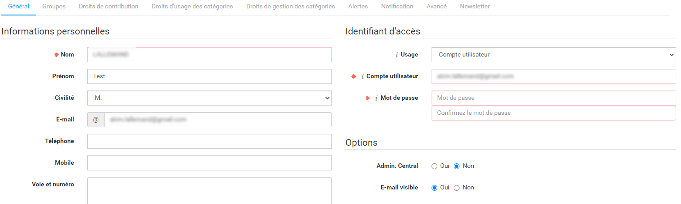Click the @ icon in the E-mail field
The width and height of the screenshot is (681, 204).
click(96, 120)
